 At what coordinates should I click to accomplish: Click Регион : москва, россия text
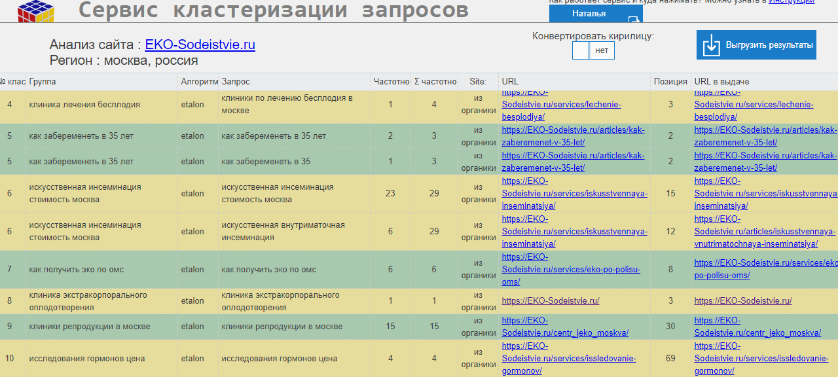[124, 61]
